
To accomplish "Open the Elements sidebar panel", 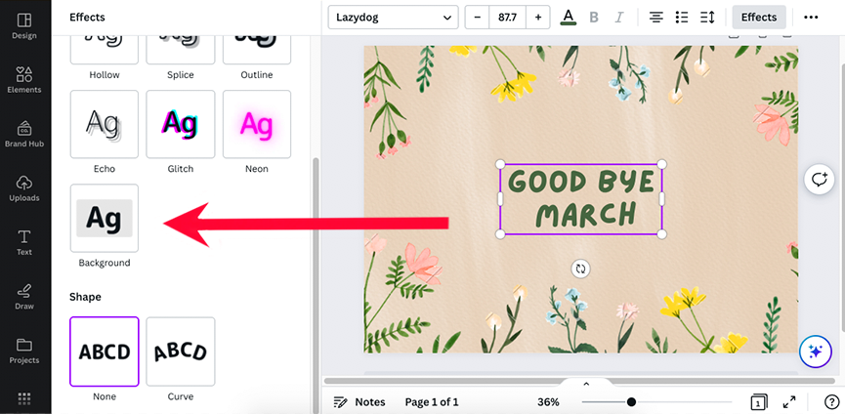I will (x=24, y=80).
